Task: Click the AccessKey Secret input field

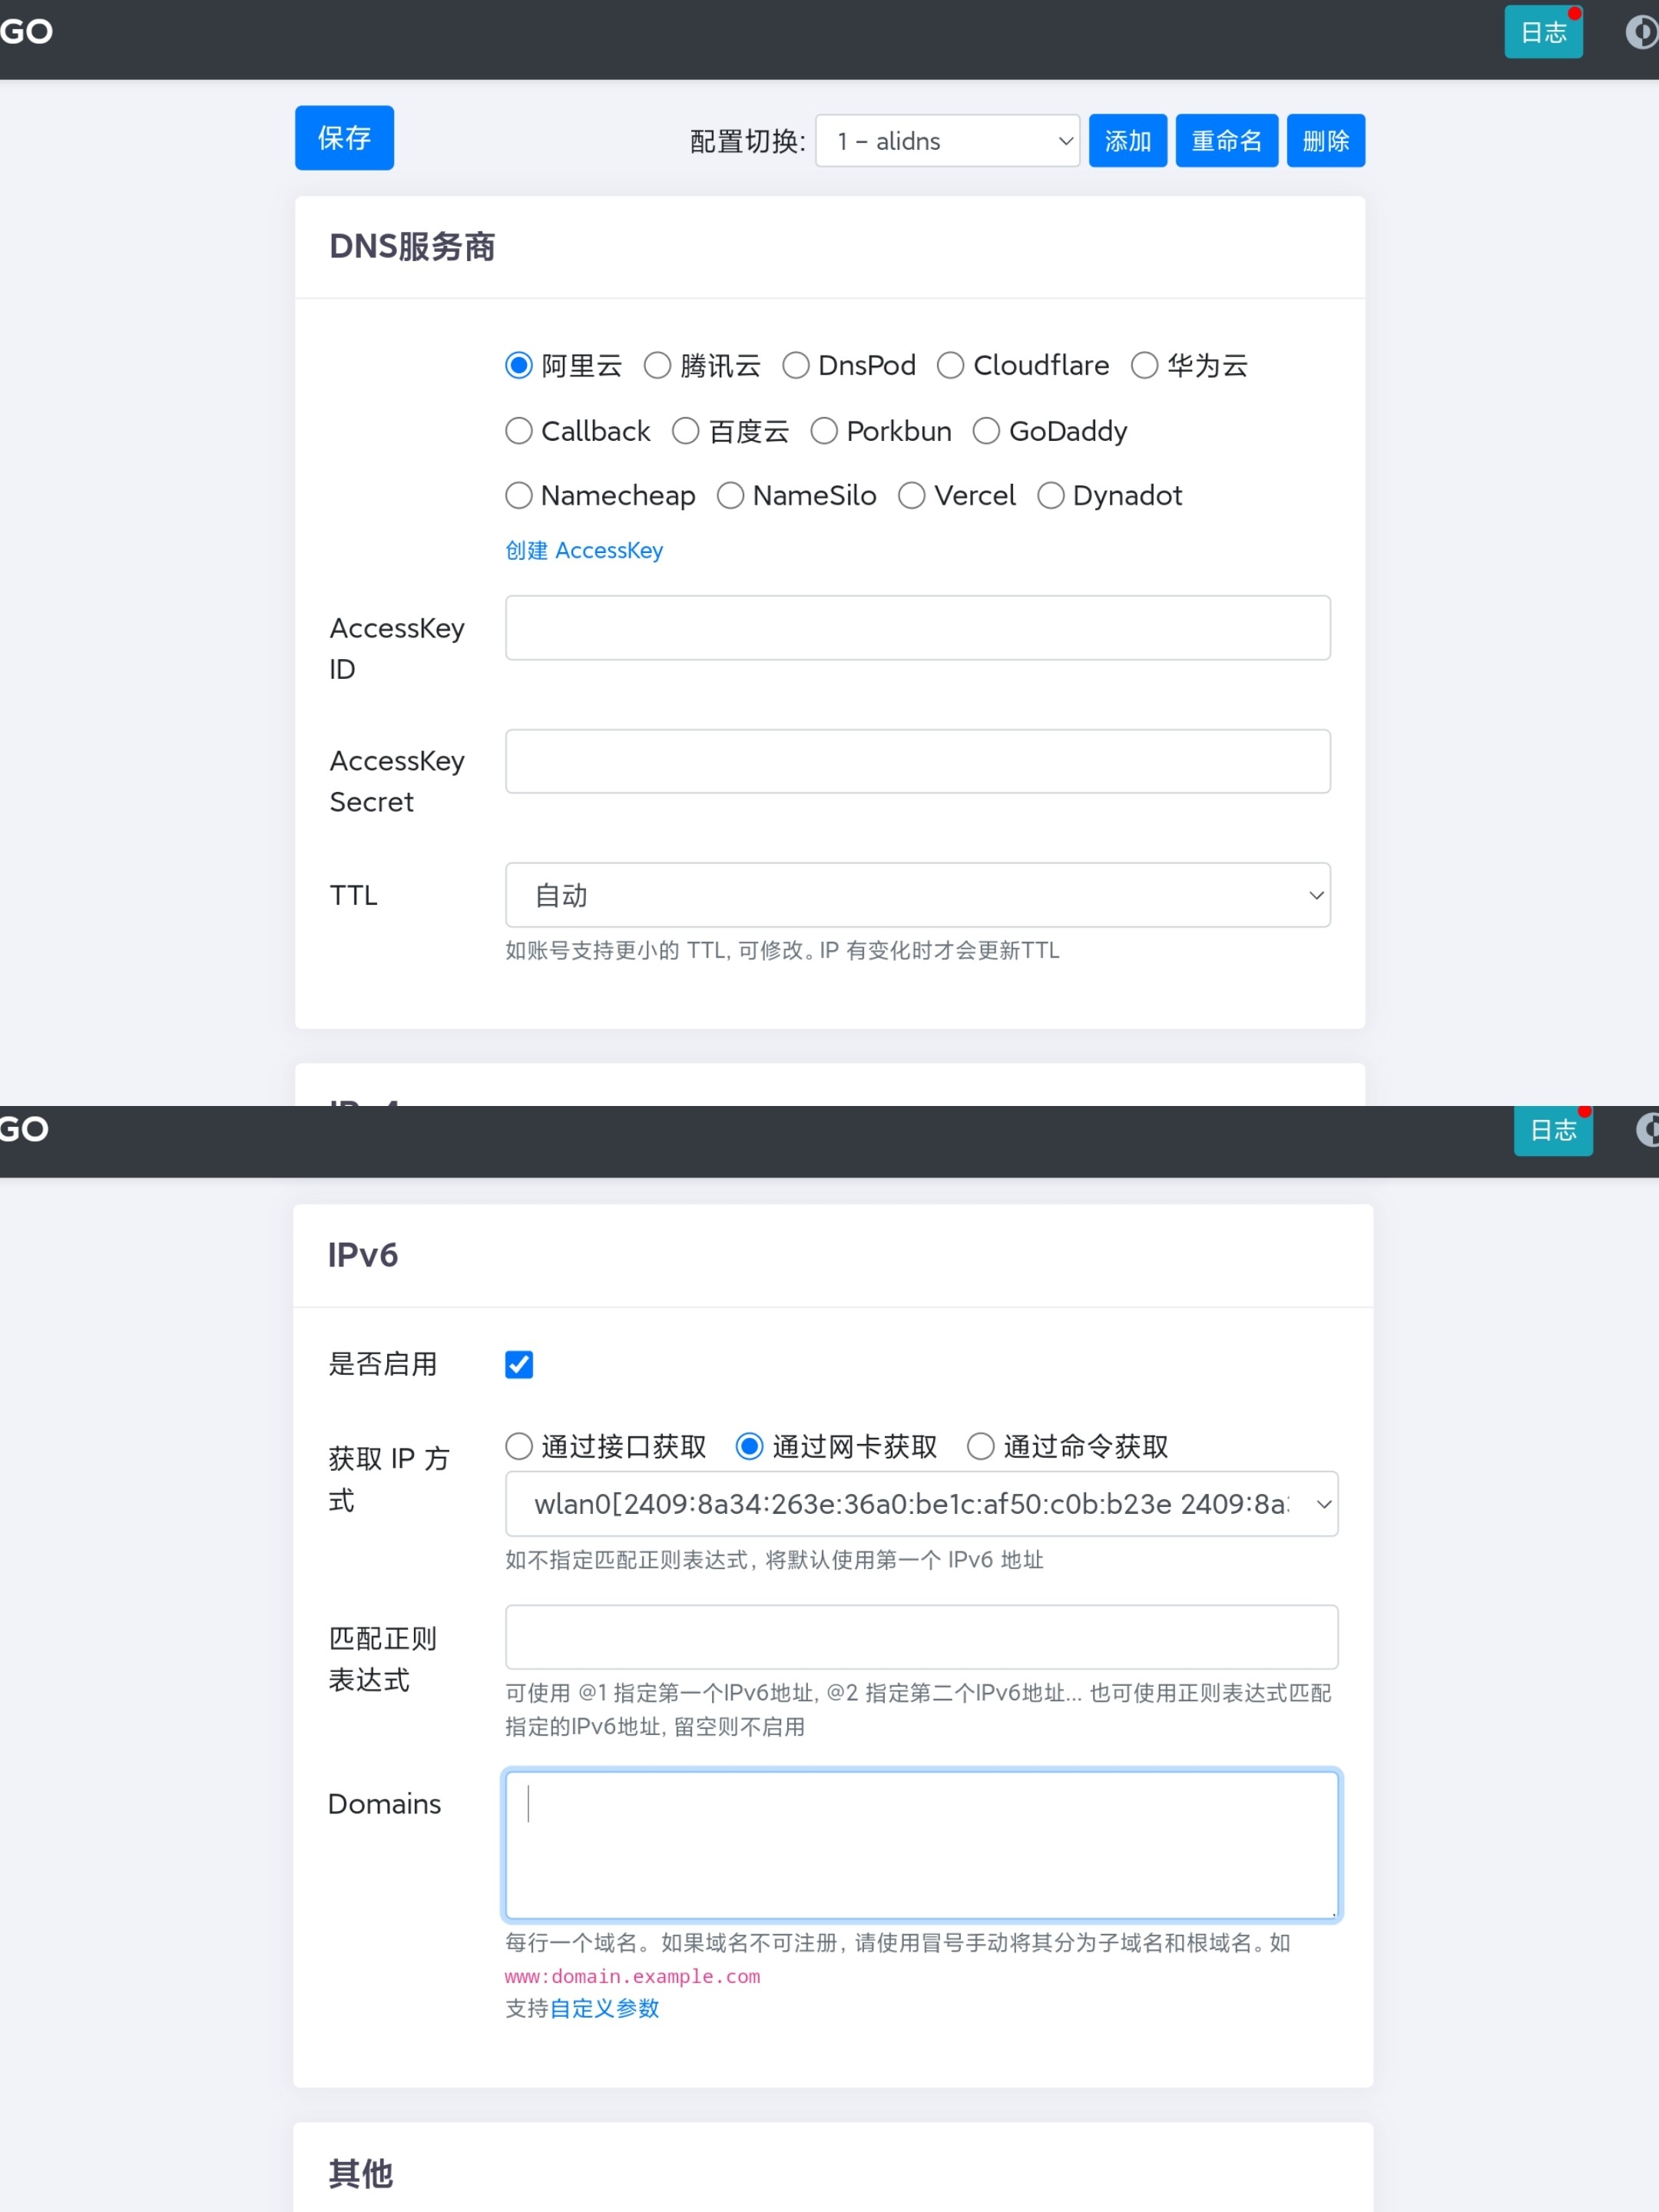Action: 917,761
